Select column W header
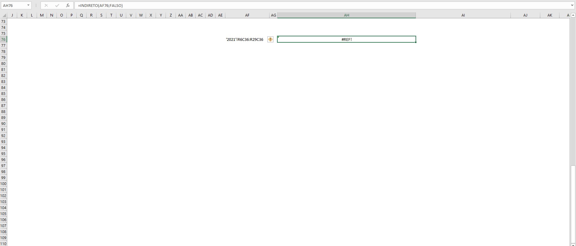The height and width of the screenshot is (246, 576). [141, 15]
